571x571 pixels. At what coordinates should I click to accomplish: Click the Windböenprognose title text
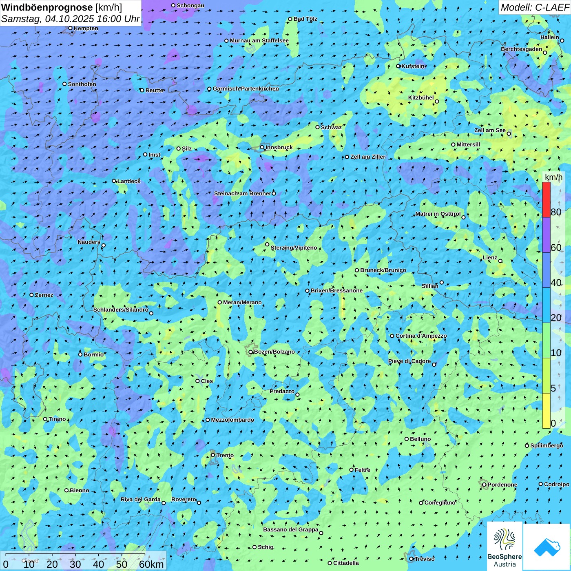point(47,7)
